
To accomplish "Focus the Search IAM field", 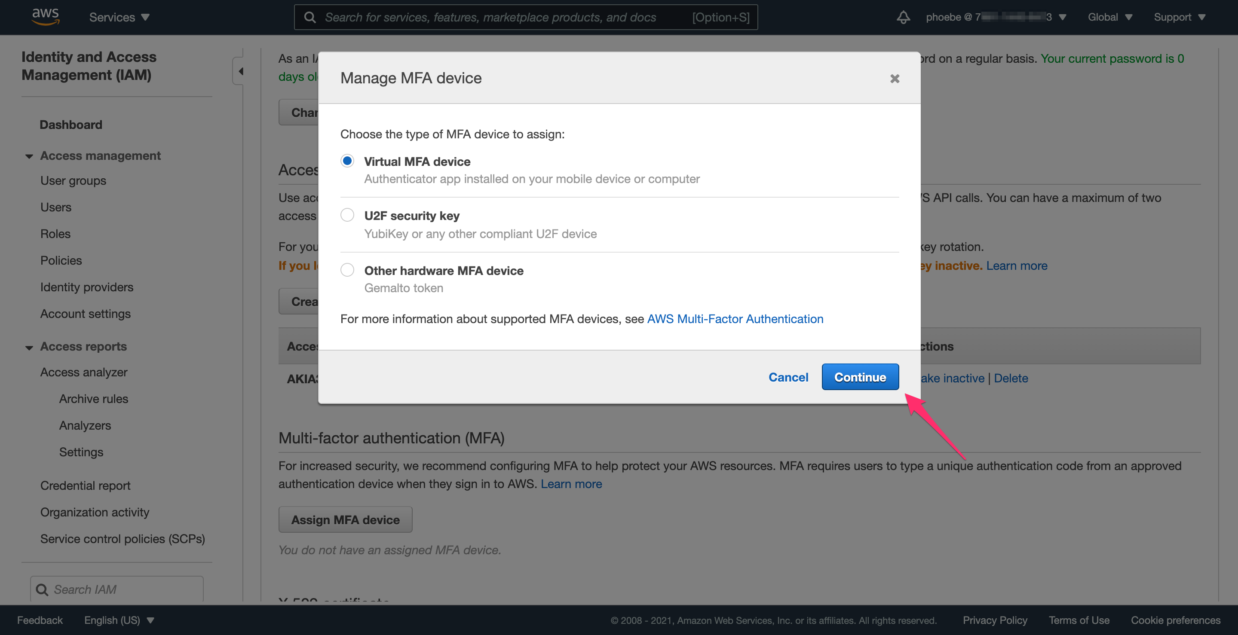I will coord(117,589).
